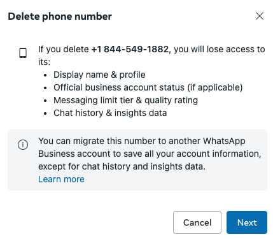Click the 'If you delete' text
This screenshot has width=273, height=239.
pos(64,49)
